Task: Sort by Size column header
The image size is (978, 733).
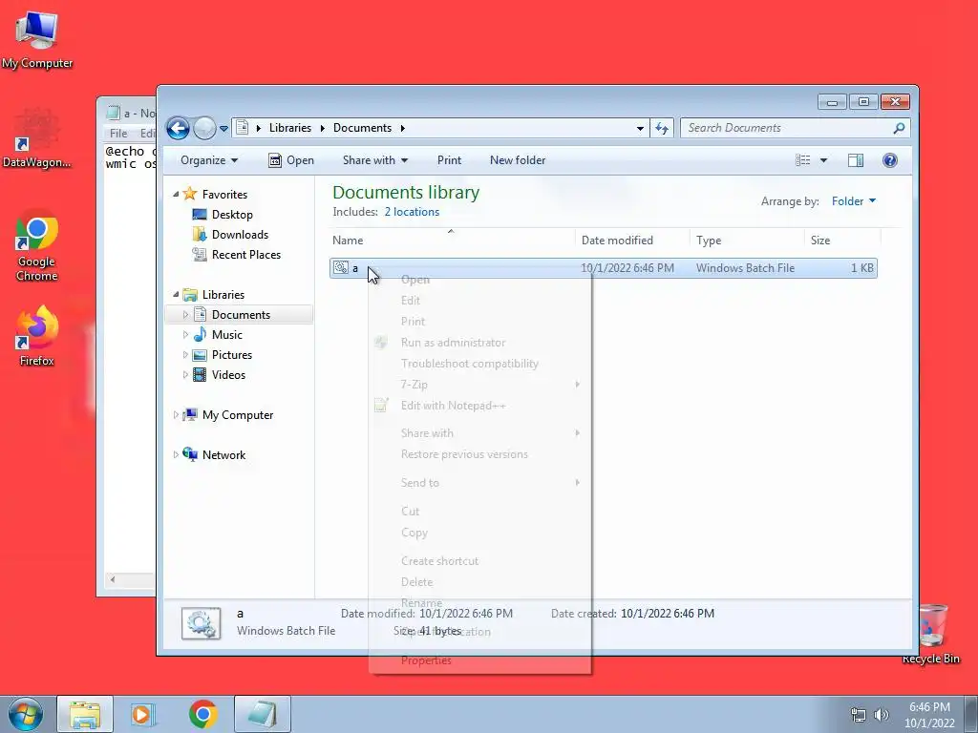Action: click(842, 240)
